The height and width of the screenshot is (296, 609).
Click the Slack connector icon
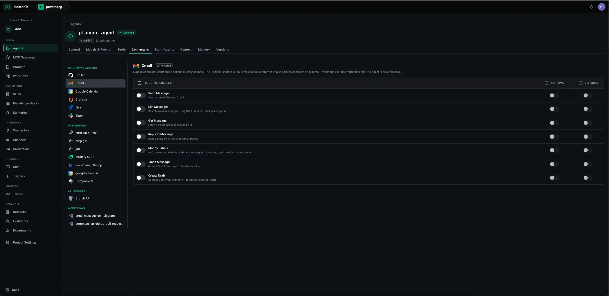(x=71, y=116)
